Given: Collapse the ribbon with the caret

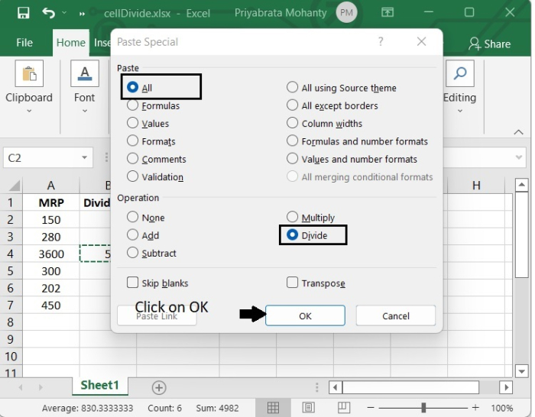Looking at the screenshot, I should coord(519,132).
